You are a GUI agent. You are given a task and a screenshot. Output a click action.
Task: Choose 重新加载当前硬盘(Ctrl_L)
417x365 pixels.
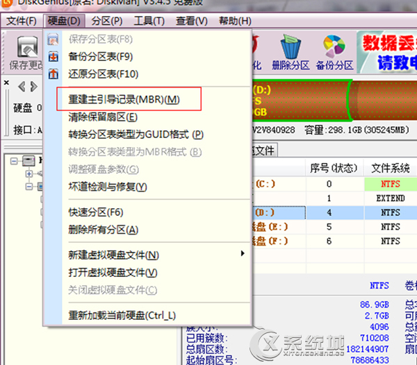click(122, 315)
